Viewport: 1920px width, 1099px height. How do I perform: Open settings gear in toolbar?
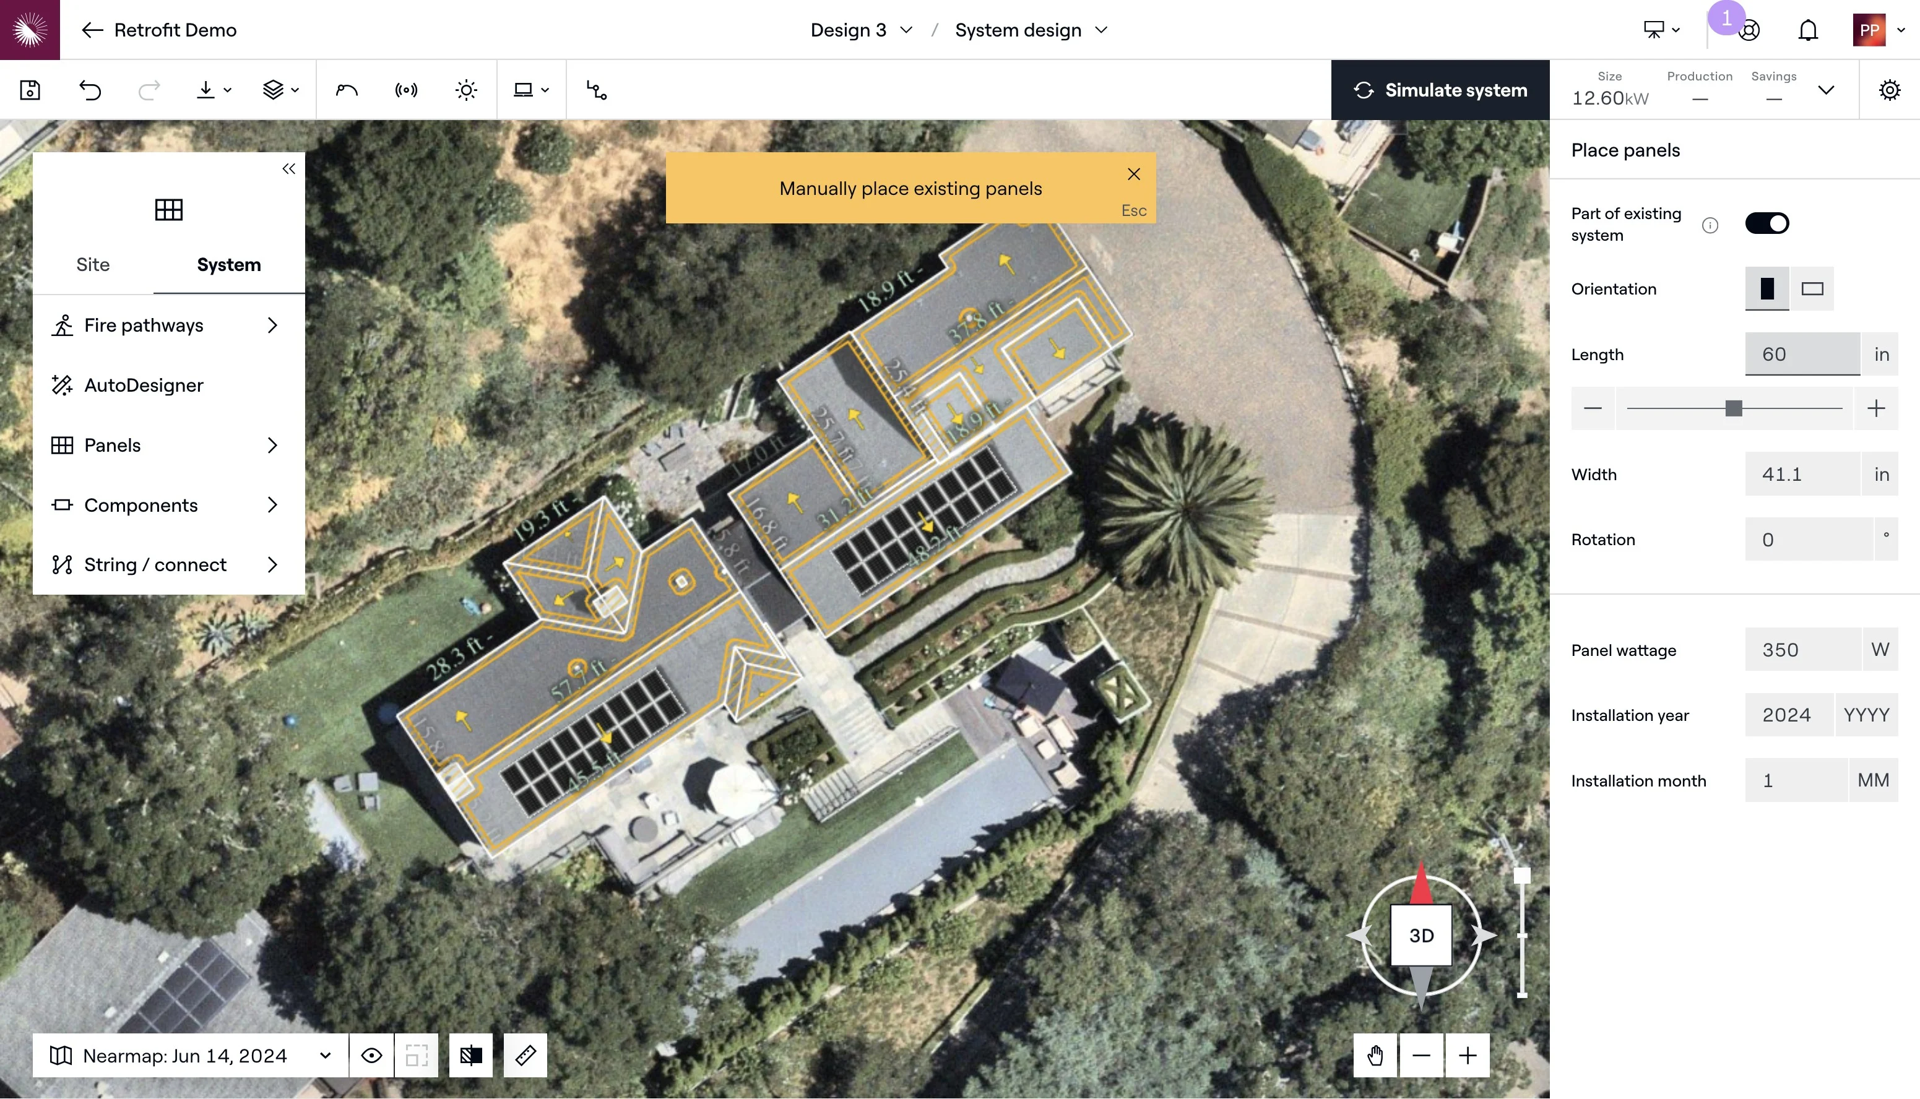coord(1889,90)
